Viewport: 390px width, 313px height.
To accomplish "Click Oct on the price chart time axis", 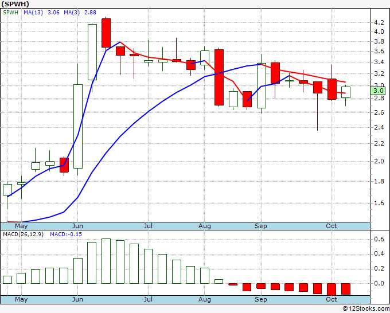I will click(x=331, y=226).
